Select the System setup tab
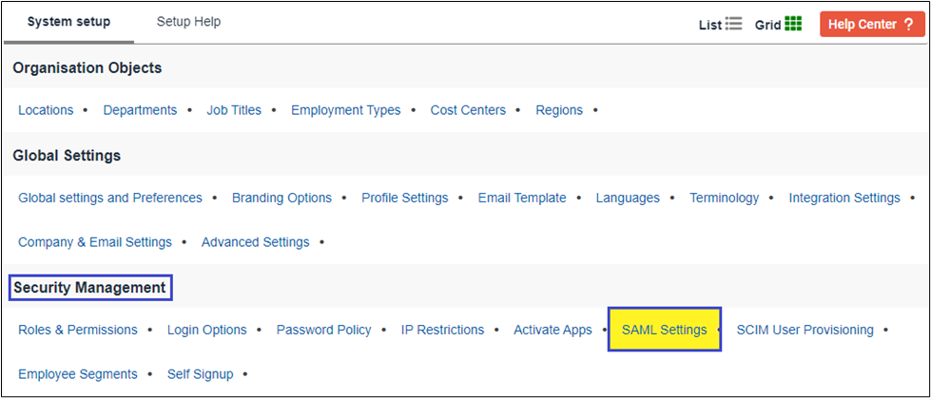 pos(68,22)
